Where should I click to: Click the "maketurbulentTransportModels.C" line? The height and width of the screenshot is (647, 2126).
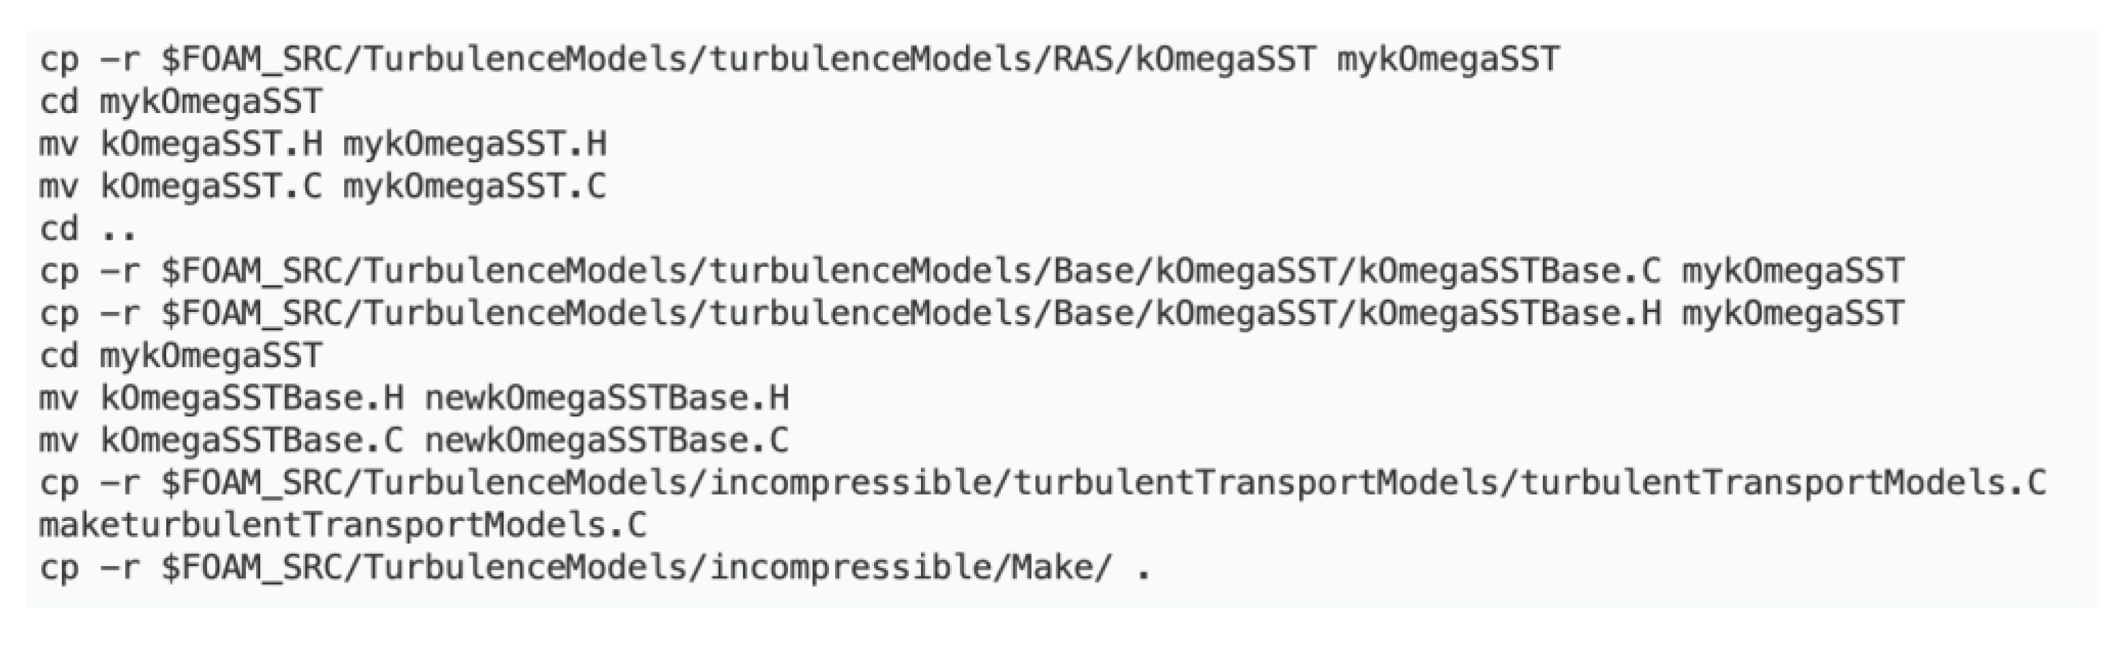[343, 526]
